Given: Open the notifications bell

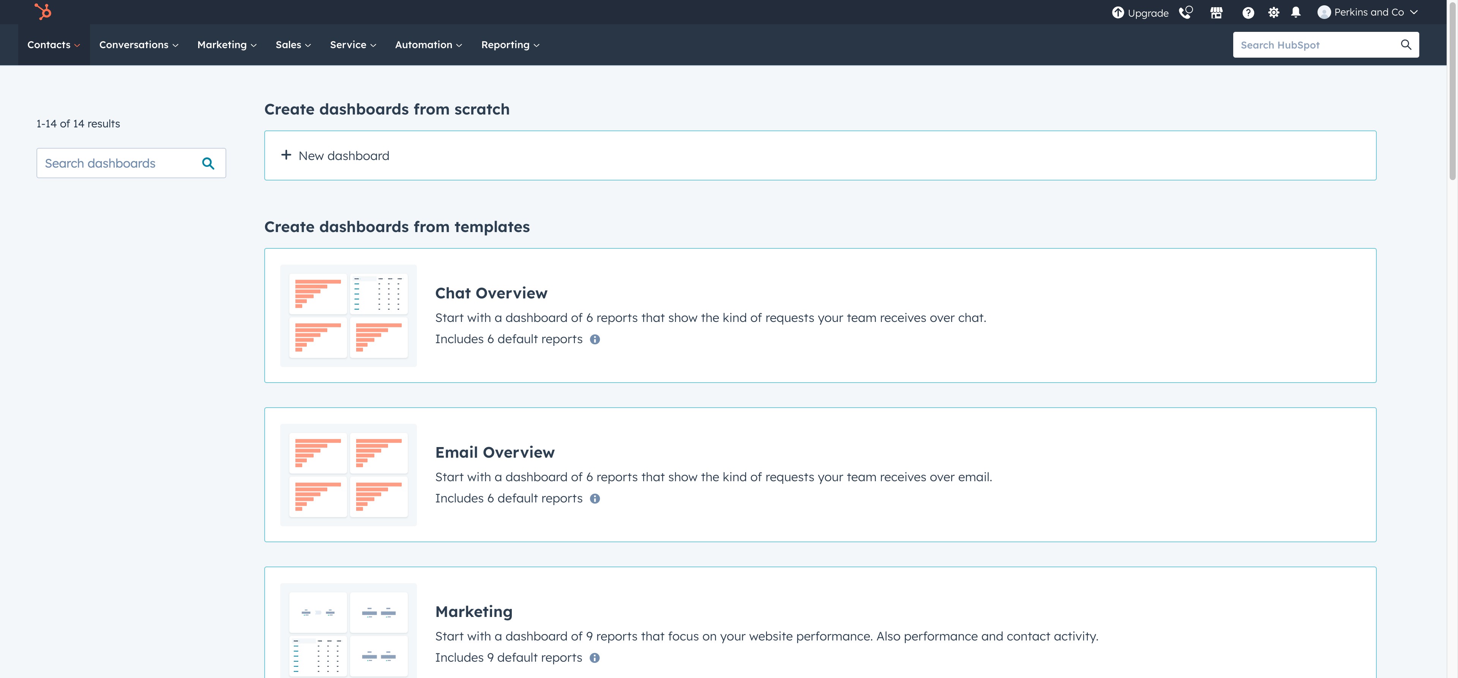Looking at the screenshot, I should coord(1295,13).
